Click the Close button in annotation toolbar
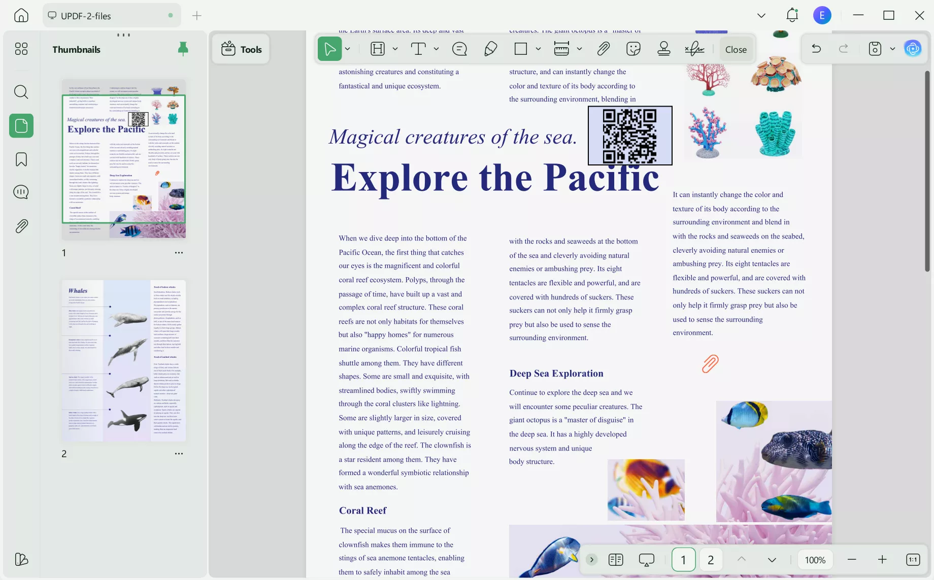 pyautogui.click(x=736, y=49)
